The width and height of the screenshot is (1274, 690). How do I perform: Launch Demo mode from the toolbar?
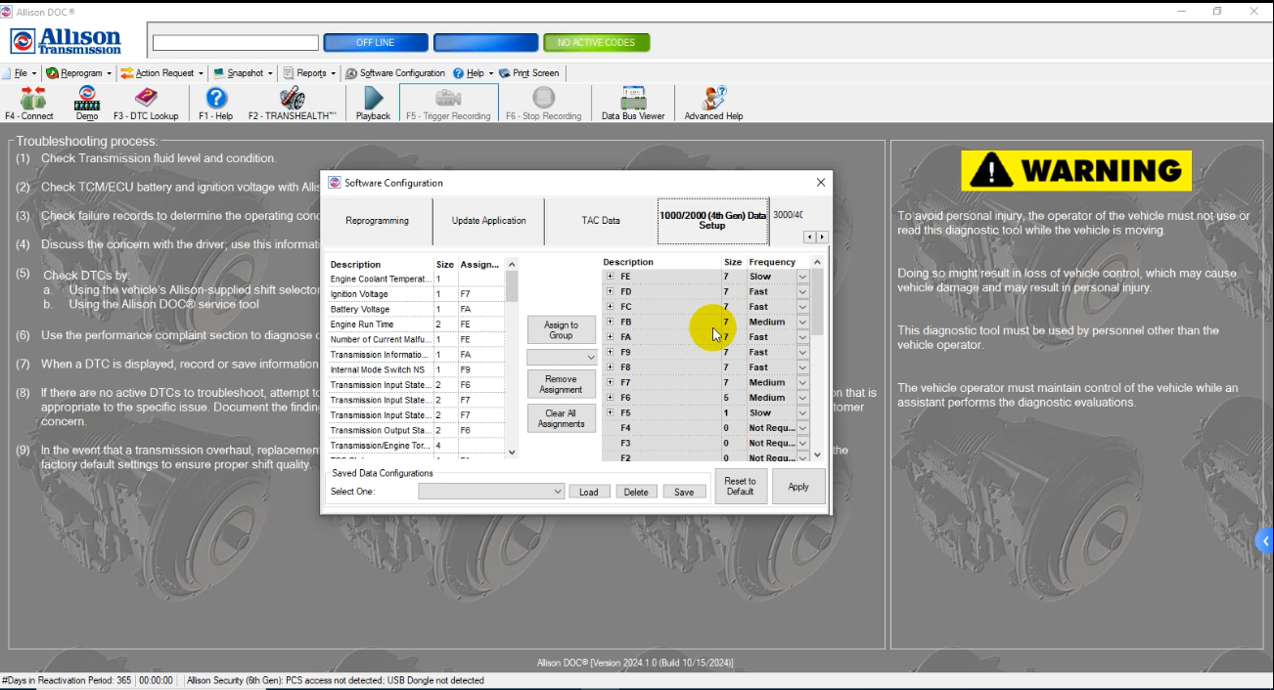click(87, 103)
